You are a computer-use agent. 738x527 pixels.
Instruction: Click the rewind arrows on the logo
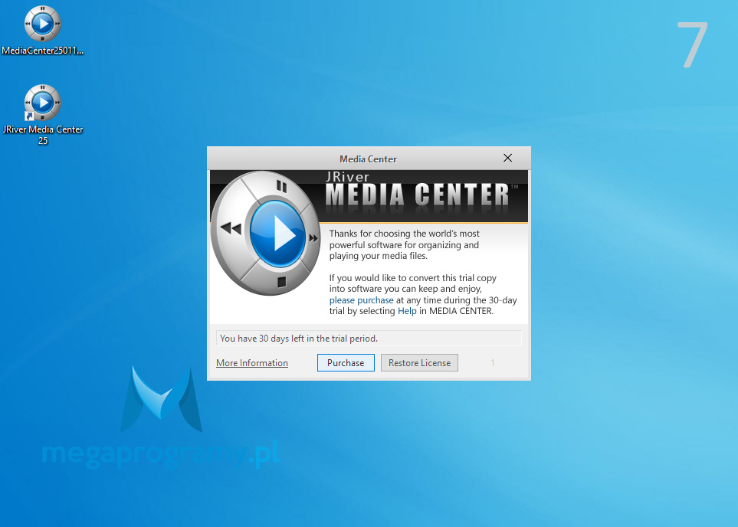click(231, 229)
